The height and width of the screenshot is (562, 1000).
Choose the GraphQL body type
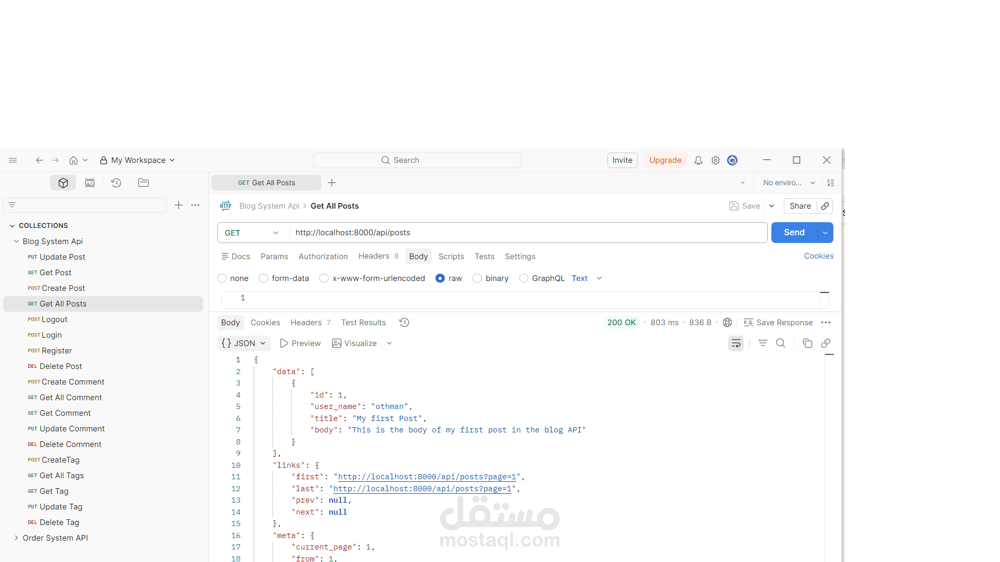[x=524, y=278]
